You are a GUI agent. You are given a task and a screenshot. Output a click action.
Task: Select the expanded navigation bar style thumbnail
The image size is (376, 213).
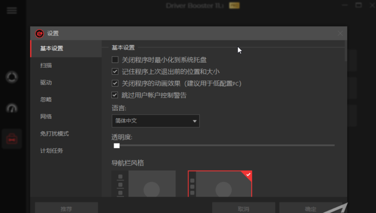(x=144, y=184)
